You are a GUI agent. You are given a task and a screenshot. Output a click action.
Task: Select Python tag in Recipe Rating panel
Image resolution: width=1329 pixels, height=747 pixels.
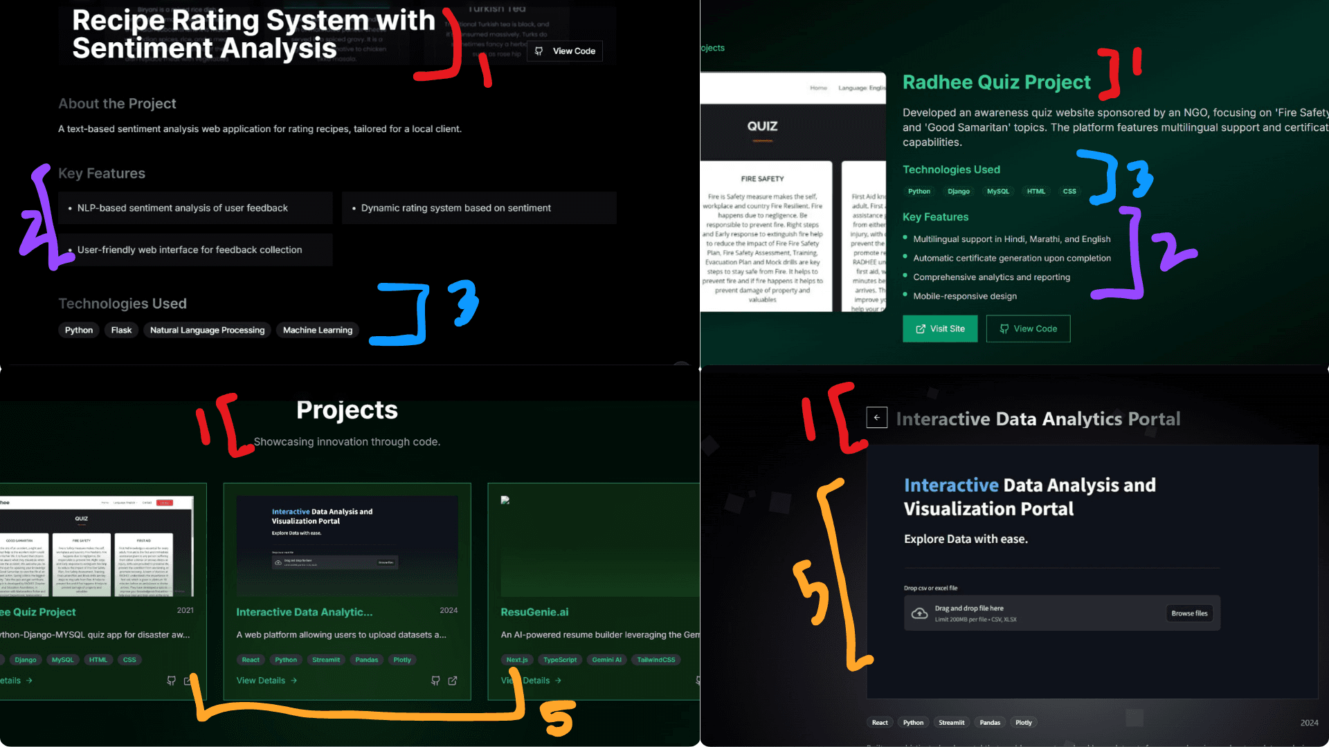[x=79, y=330]
